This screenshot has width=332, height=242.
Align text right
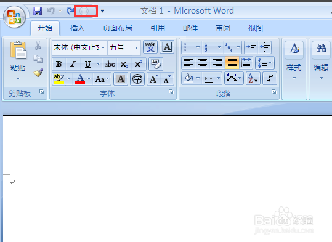[x=217, y=63]
